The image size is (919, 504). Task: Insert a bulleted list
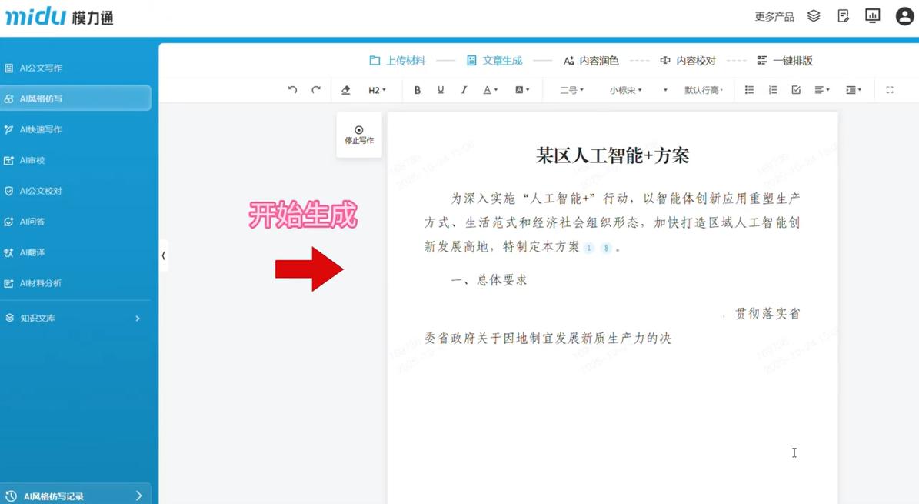coord(749,90)
